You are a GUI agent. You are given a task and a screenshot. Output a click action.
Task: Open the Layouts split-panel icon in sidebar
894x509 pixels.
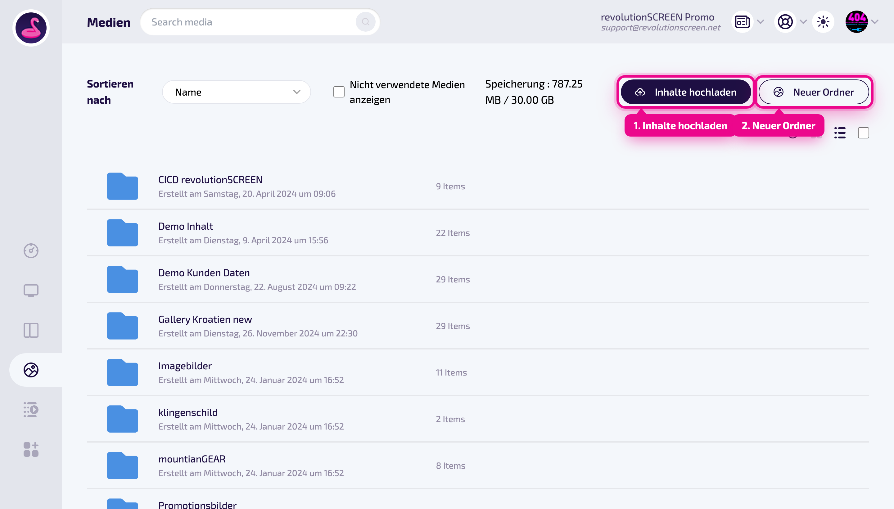point(31,330)
